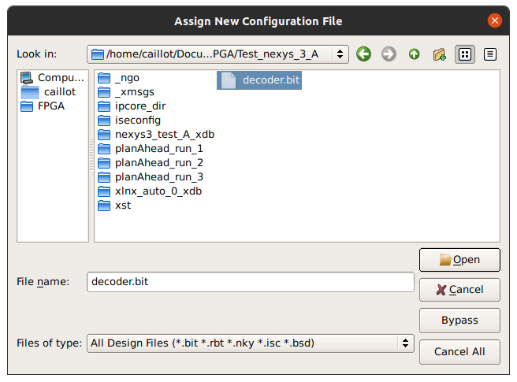The image size is (517, 382).
Task: Open the Look in path dropdown
Action: (x=218, y=54)
